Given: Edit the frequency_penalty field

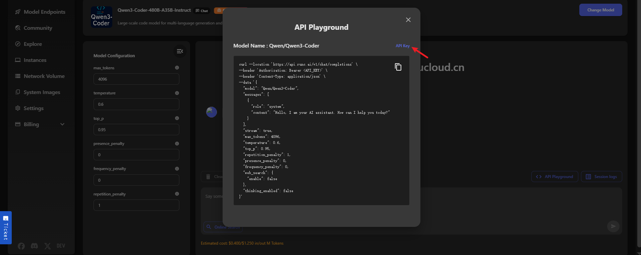Looking at the screenshot, I should click(x=136, y=180).
